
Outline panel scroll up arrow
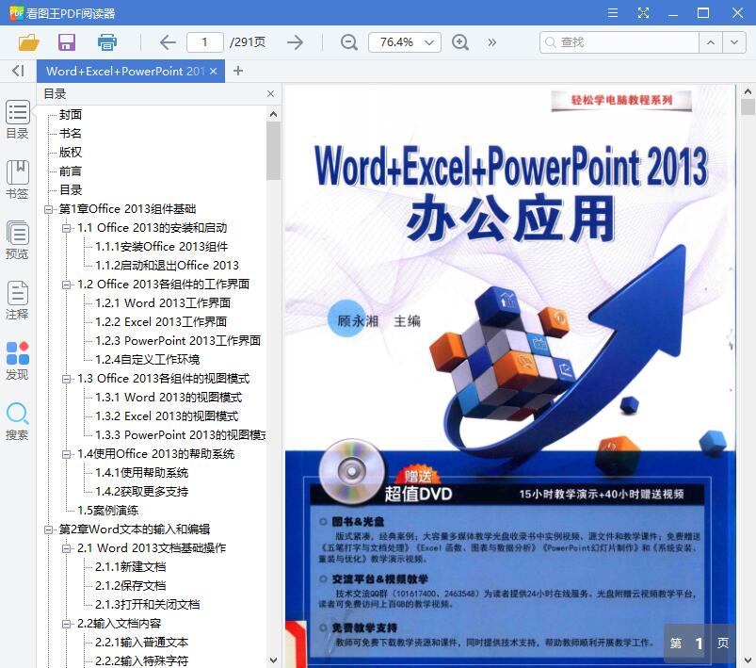coord(273,114)
